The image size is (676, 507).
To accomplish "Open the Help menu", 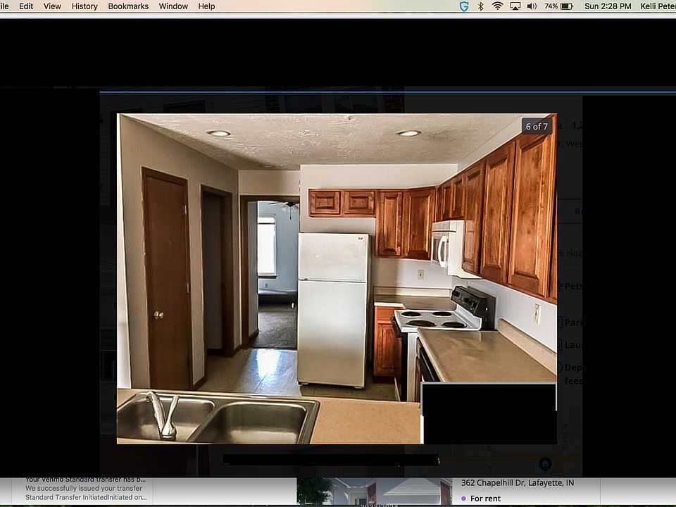I will (206, 6).
